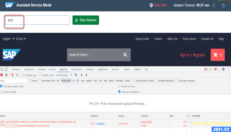231x132 pixels.
Task: Enable Disable cache checkbox
Action: click(x=40, y=75)
